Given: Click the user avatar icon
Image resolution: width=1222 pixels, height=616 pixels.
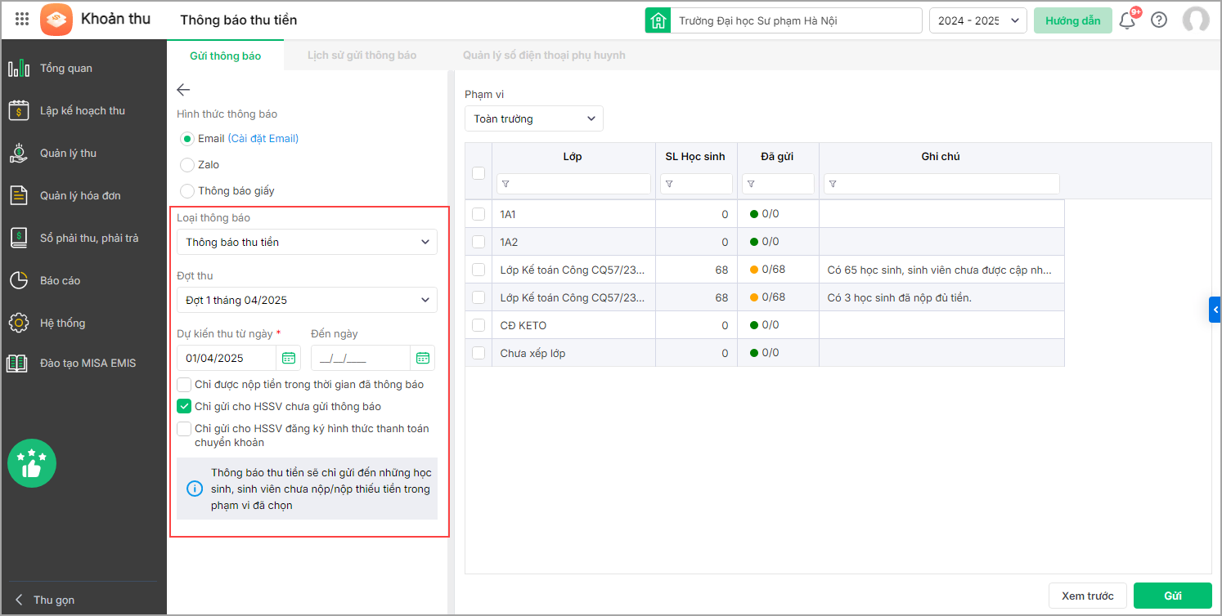Looking at the screenshot, I should click(1196, 20).
